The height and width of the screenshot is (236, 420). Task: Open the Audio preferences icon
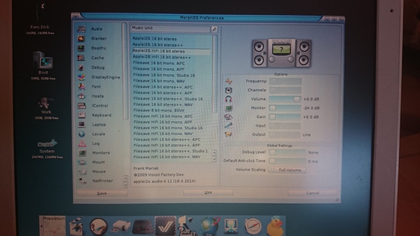click(x=81, y=29)
